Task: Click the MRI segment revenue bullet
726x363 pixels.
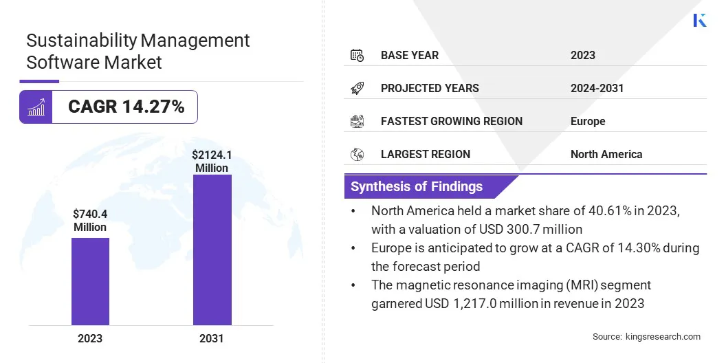Action: click(x=510, y=294)
